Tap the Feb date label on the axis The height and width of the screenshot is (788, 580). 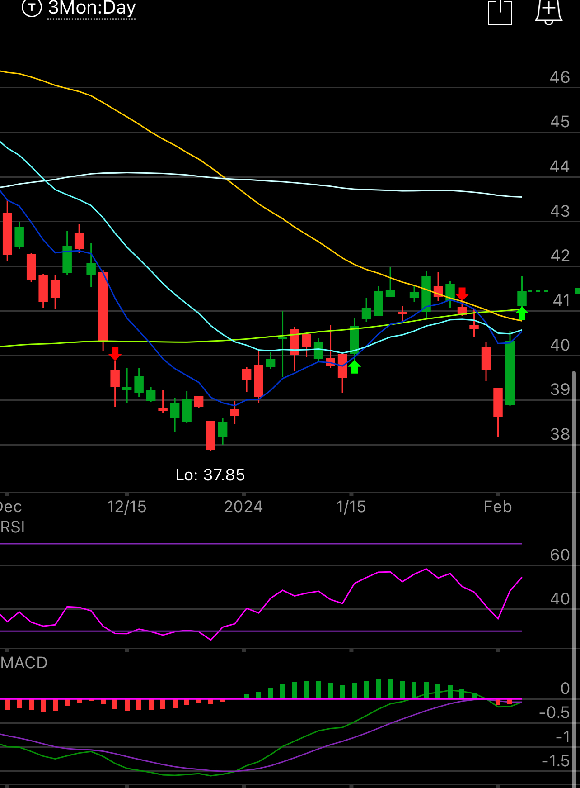click(x=498, y=507)
